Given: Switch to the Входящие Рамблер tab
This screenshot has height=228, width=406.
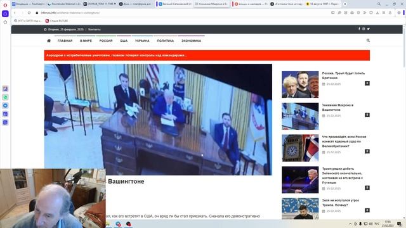Looking at the screenshot, I should 29,4.
